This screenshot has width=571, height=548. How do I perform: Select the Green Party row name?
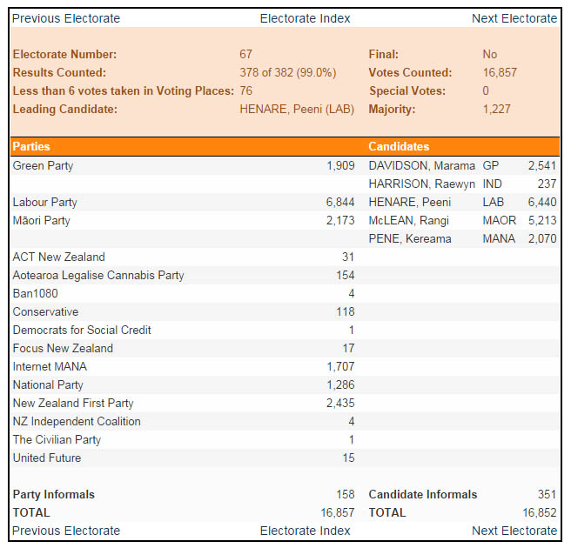43,165
